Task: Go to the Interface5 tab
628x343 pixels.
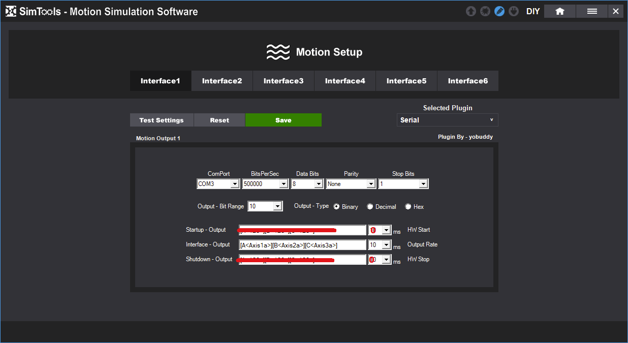Action: pyautogui.click(x=406, y=81)
